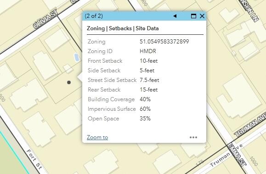Click the Front Setback 10-feet value
266x174 pixels.
[148, 61]
